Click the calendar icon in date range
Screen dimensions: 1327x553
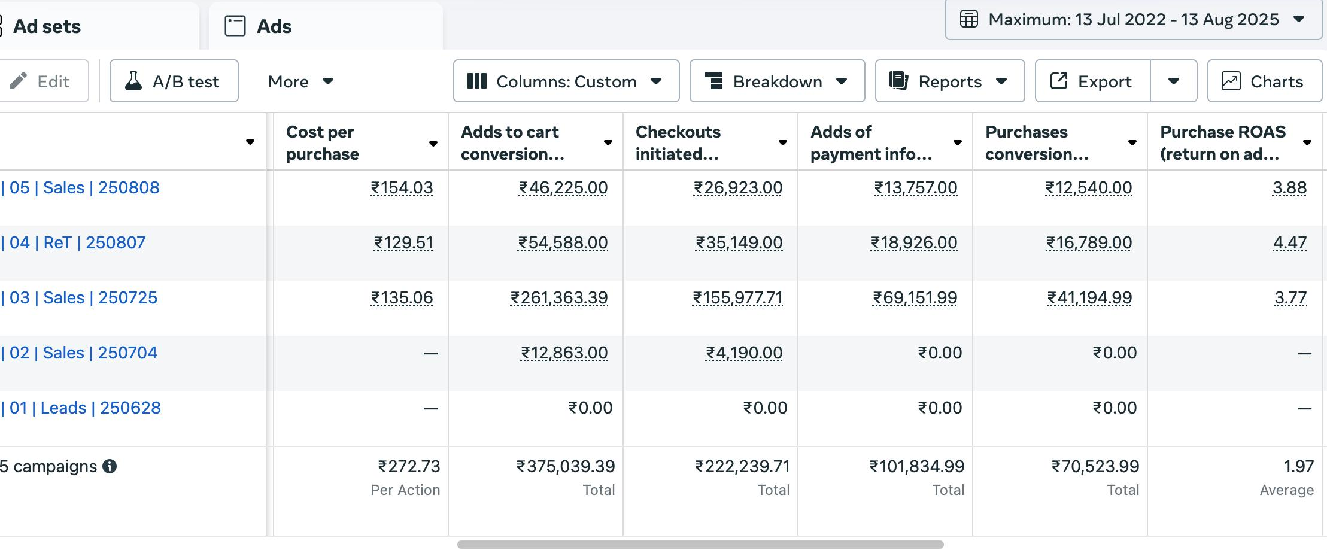[x=969, y=19]
